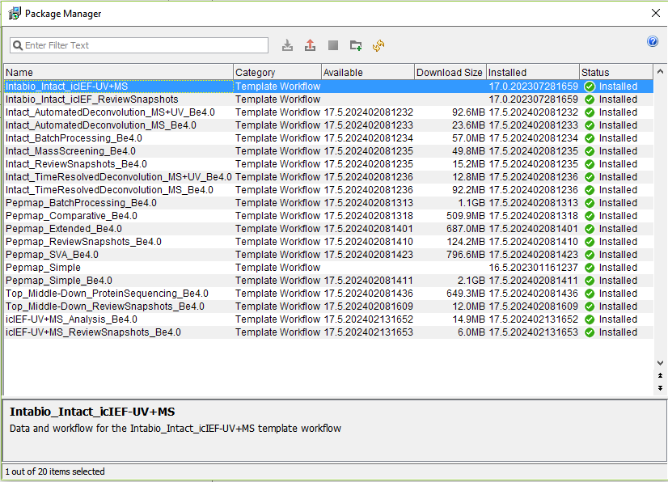Select icIEF-UV+MS_ReviewSnapshots_Be4.0 package
The height and width of the screenshot is (482, 668).
(x=328, y=332)
